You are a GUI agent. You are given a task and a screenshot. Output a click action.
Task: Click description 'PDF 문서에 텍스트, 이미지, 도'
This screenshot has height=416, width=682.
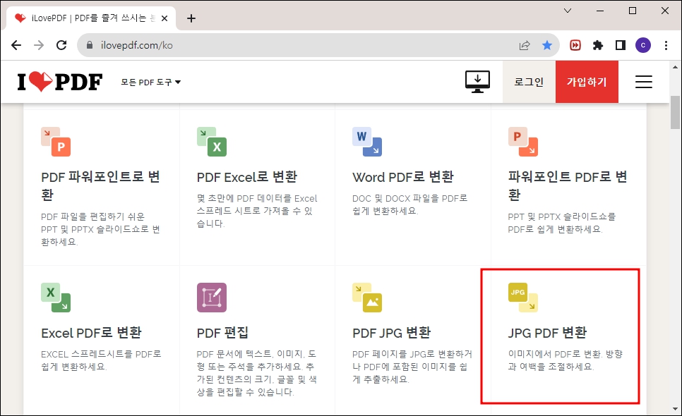[256, 355]
